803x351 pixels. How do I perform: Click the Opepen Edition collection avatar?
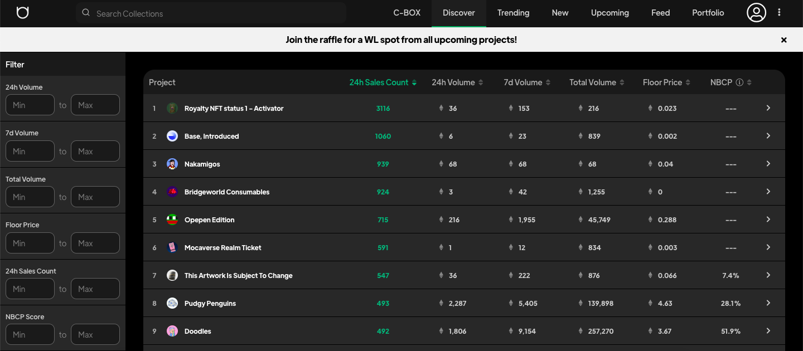click(172, 220)
